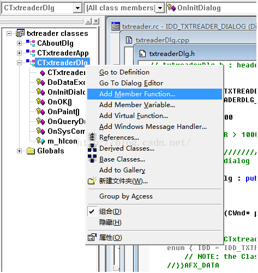This screenshot has height=273, width=258.
Task: Expand the Globals folder node
Action: [x=19, y=151]
